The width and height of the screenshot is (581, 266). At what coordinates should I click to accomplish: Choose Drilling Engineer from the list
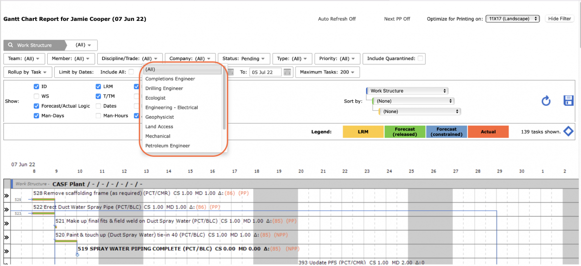tap(183, 88)
